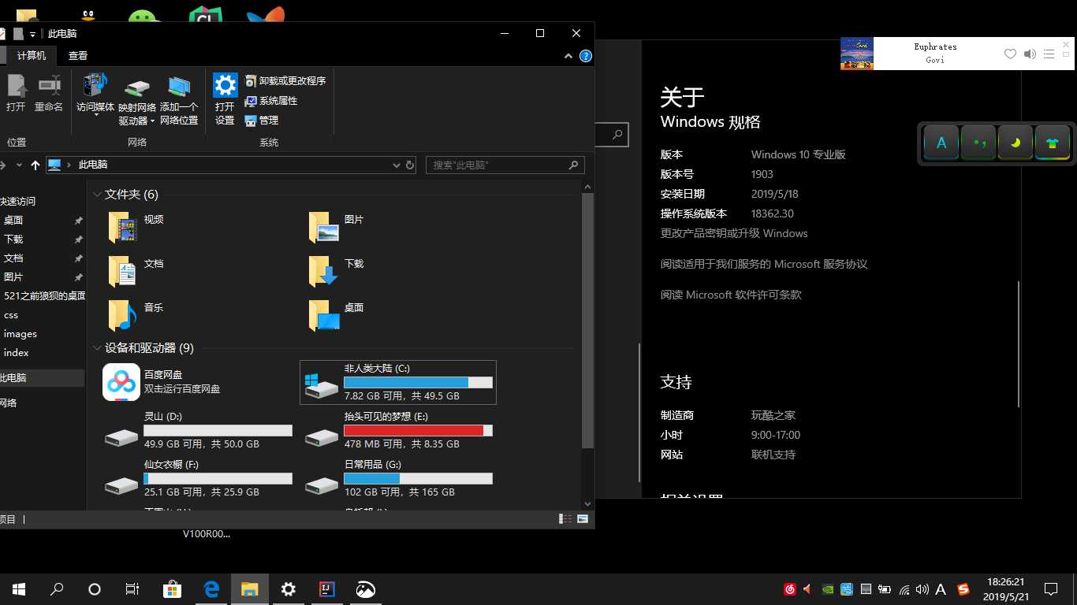
Task: Switch to large icons view in status bar
Action: [x=583, y=518]
